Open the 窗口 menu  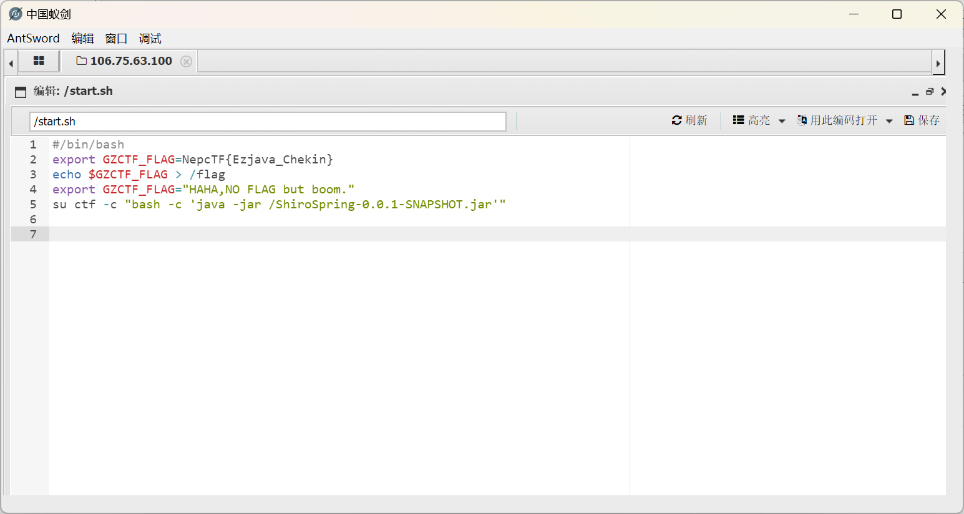116,38
